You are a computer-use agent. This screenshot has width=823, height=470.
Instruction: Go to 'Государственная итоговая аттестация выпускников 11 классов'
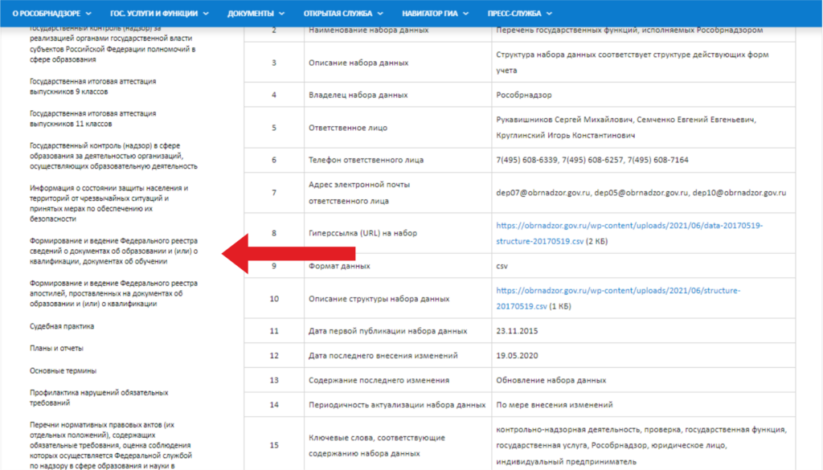(x=92, y=119)
